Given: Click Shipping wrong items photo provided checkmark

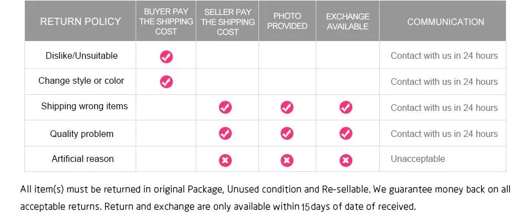Looking at the screenshot, I should coord(287,107).
